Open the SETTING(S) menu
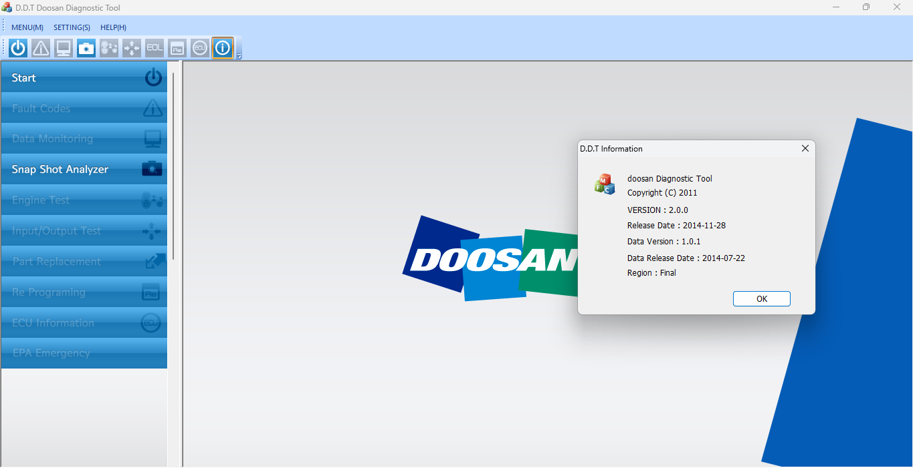The height and width of the screenshot is (468, 913). 72,27
